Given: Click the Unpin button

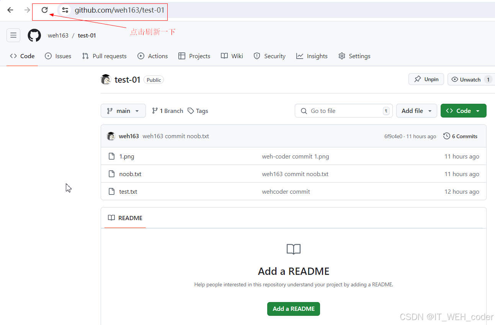Looking at the screenshot, I should click(426, 79).
